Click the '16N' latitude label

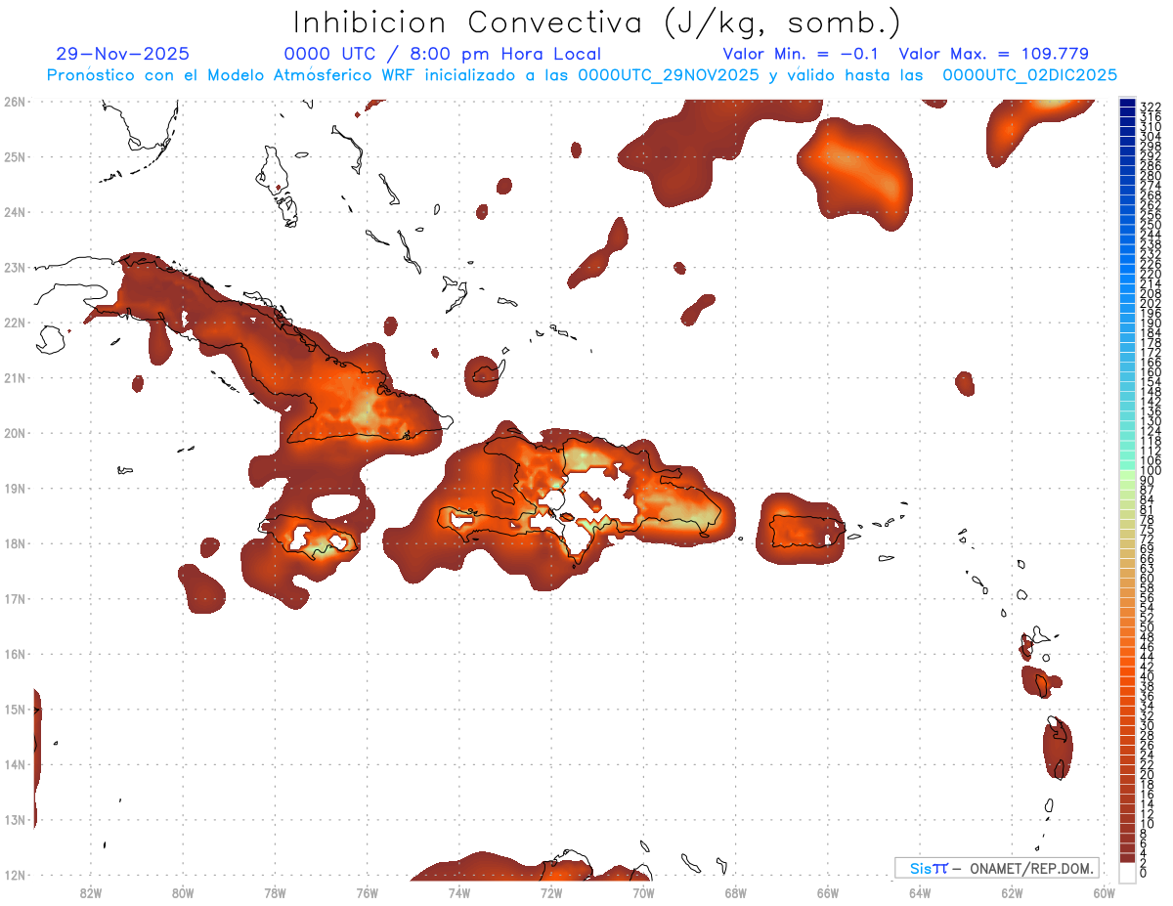click(15, 654)
